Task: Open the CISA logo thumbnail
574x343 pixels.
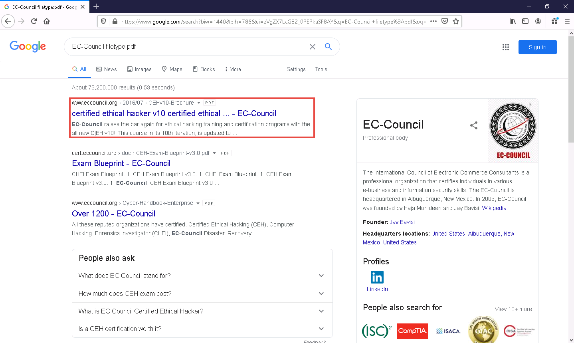Action: tap(519, 331)
